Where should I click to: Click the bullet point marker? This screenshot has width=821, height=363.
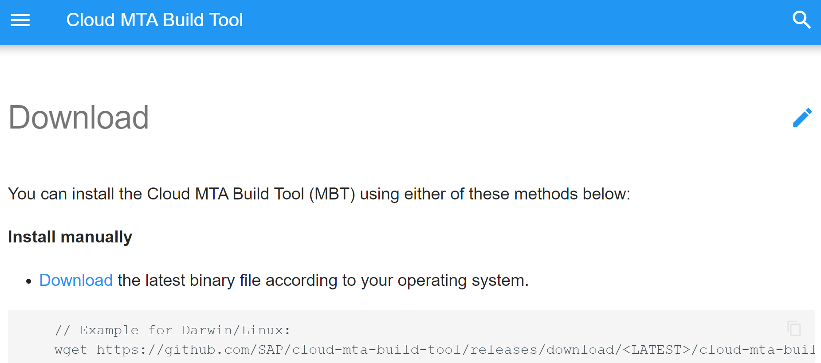[x=29, y=281]
